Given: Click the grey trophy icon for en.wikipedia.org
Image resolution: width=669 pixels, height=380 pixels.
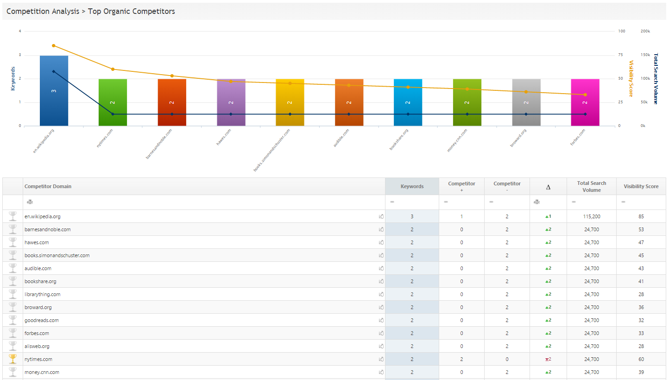Looking at the screenshot, I should coord(13,216).
